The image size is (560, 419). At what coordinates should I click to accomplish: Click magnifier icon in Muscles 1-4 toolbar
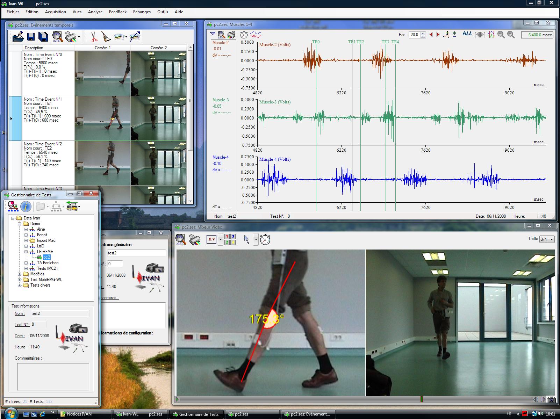[221, 35]
